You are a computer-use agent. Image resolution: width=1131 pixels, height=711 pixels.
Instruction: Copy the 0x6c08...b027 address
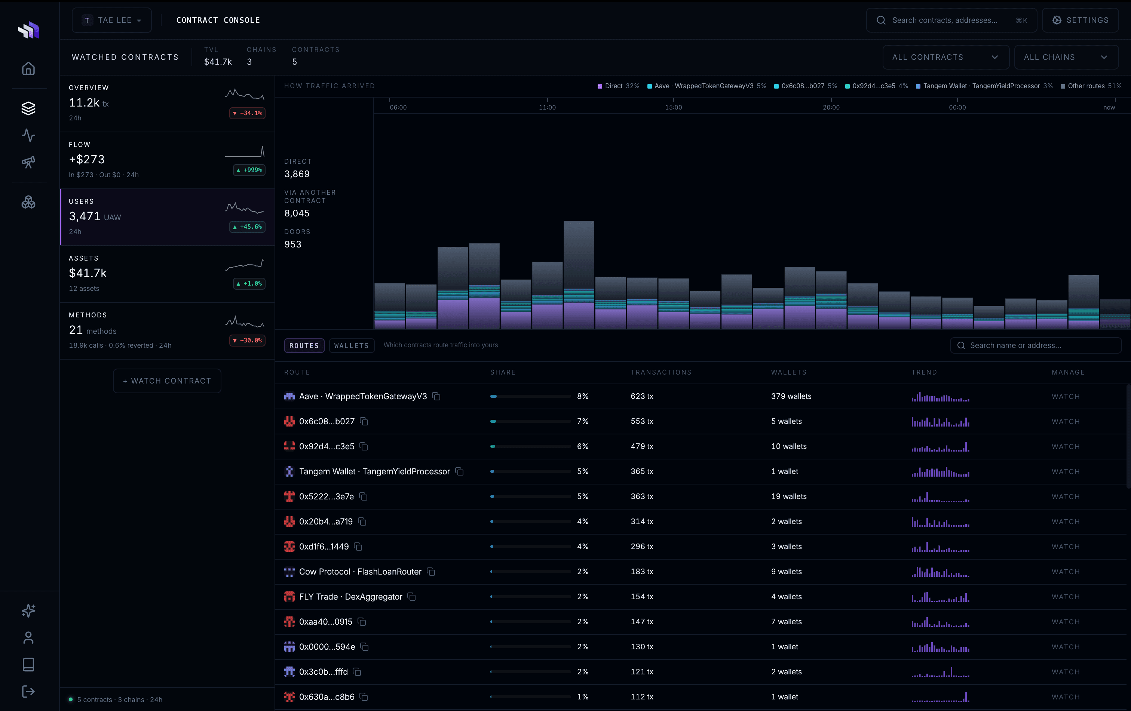pyautogui.click(x=364, y=421)
